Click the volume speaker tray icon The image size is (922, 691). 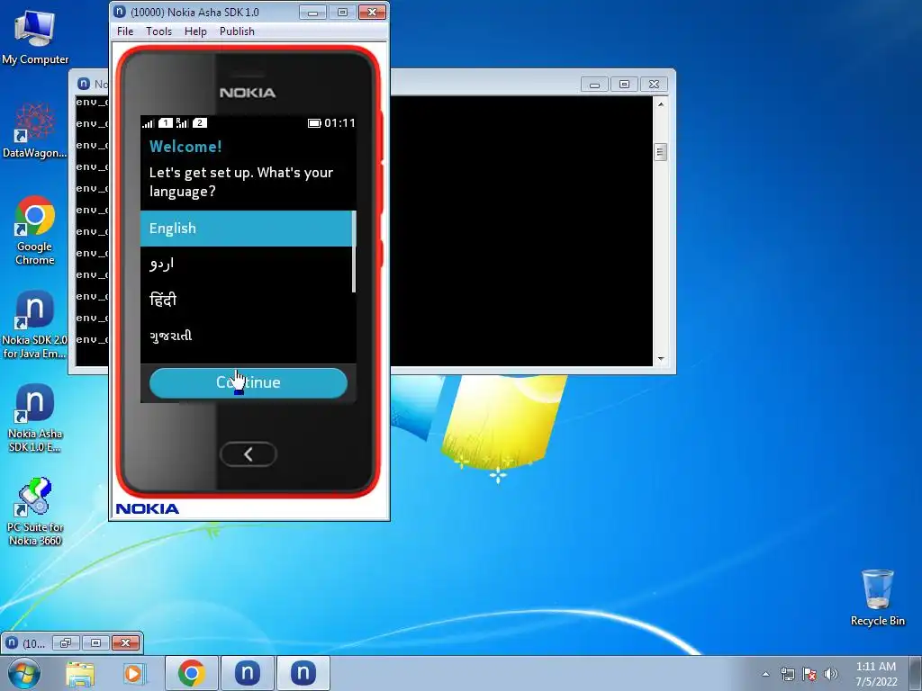[831, 674]
